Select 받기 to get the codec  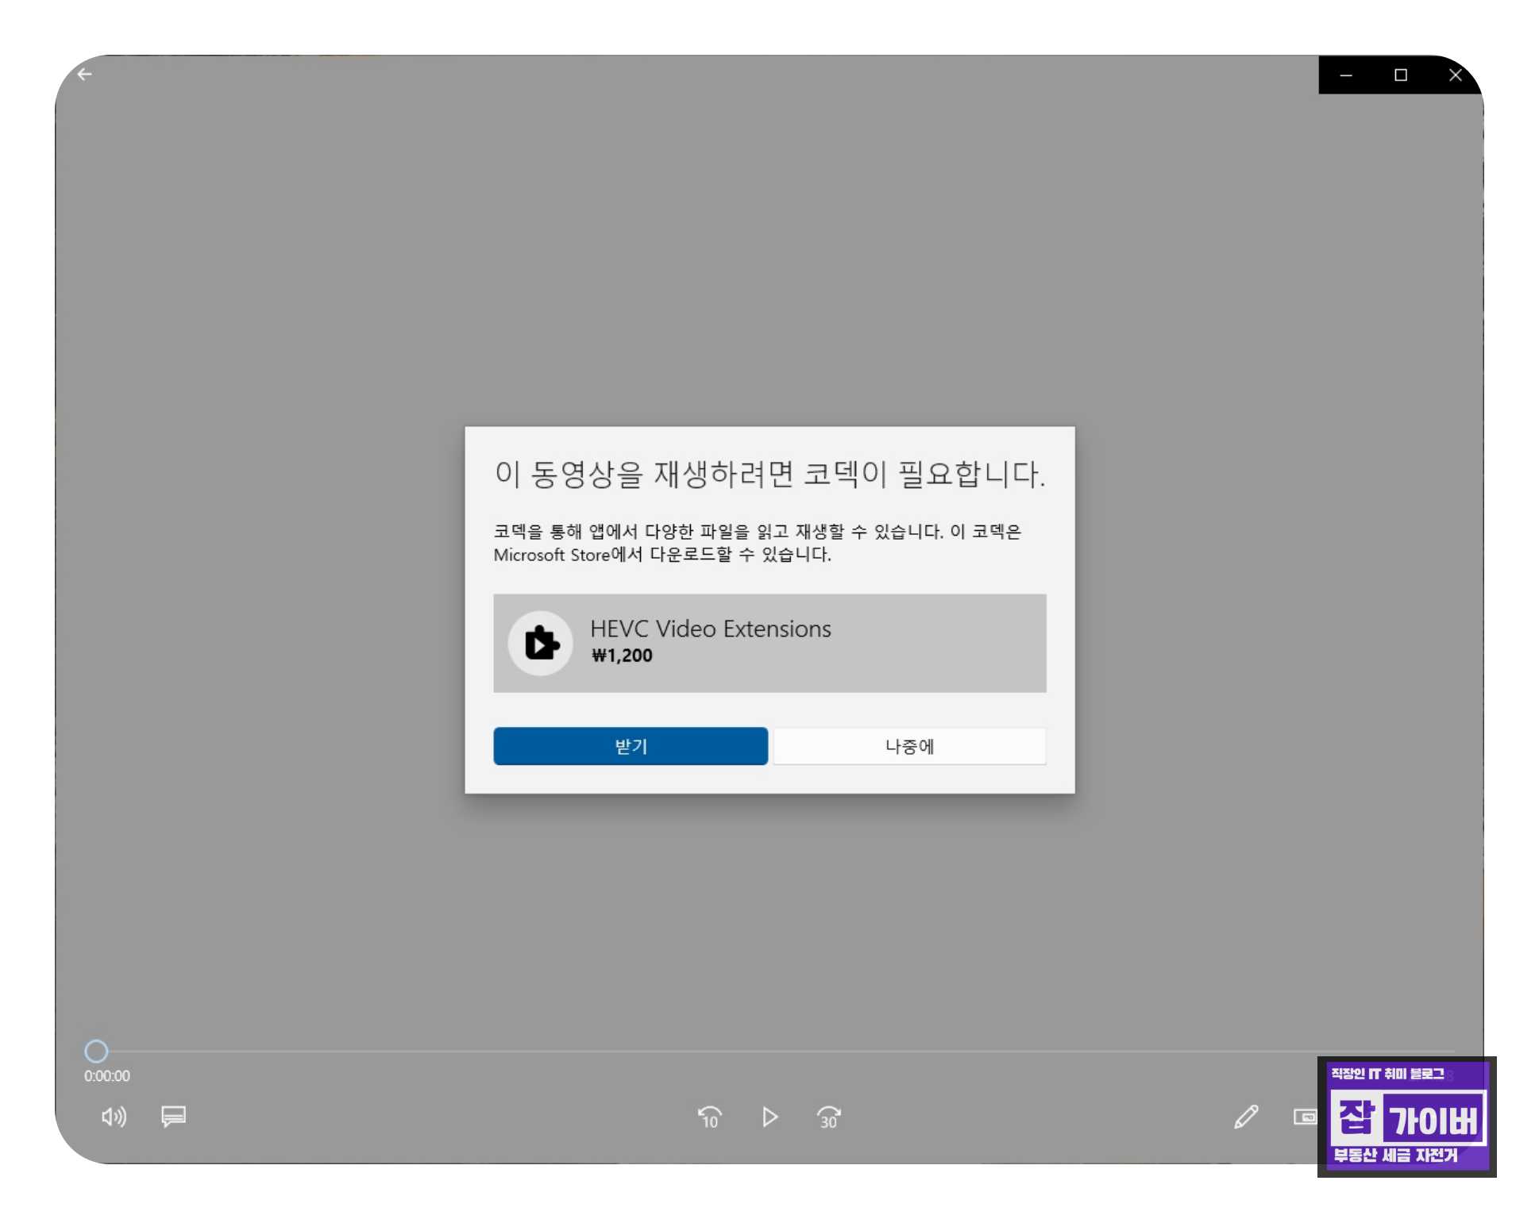[631, 746]
